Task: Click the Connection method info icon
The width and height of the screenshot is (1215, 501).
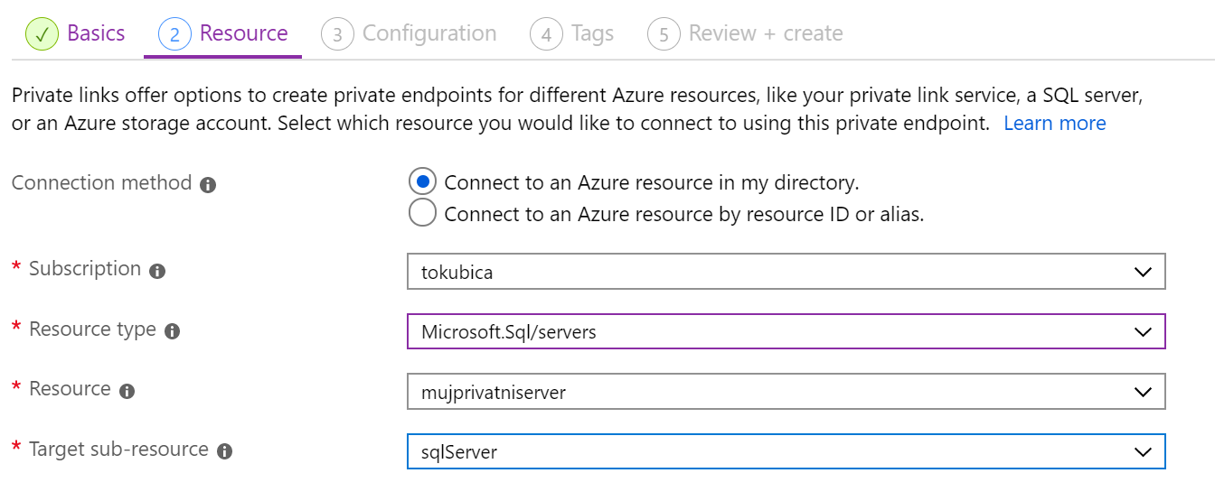Action: pos(208,185)
